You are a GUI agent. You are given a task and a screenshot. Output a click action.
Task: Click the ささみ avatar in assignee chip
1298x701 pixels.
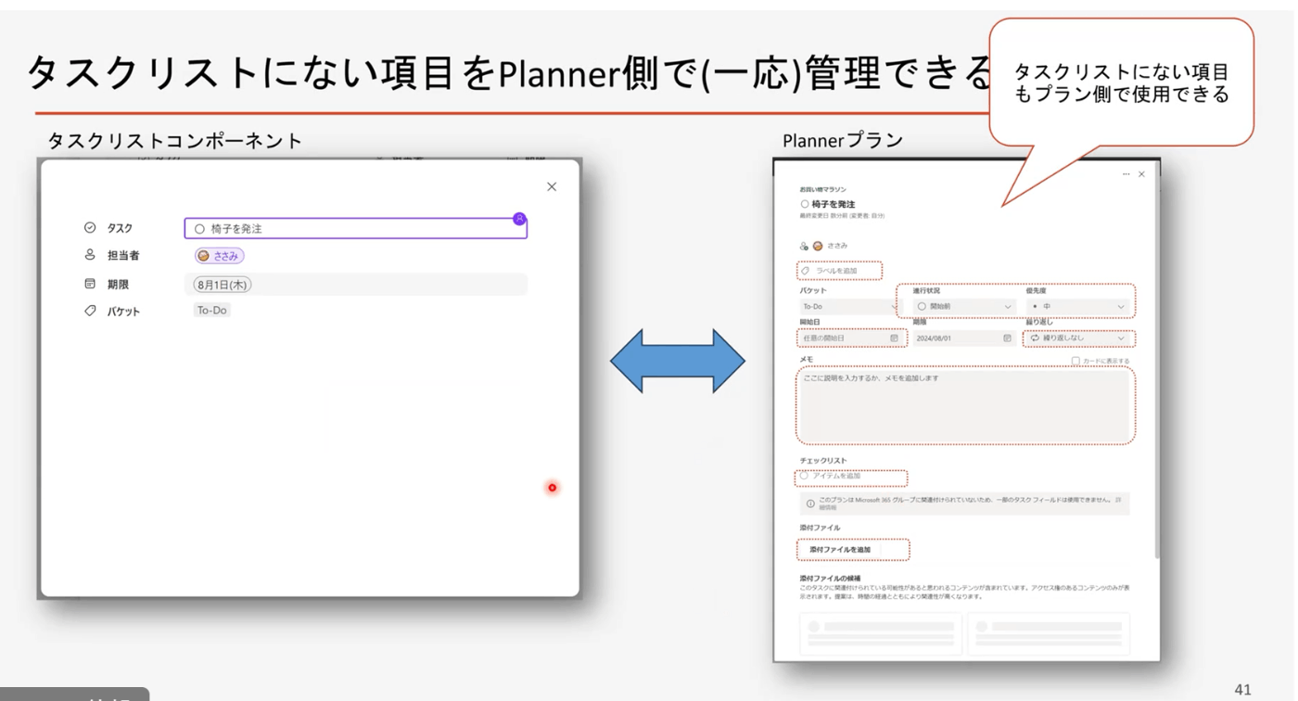coord(204,256)
